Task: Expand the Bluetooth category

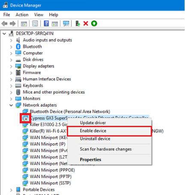Action: pyautogui.click(x=11, y=47)
